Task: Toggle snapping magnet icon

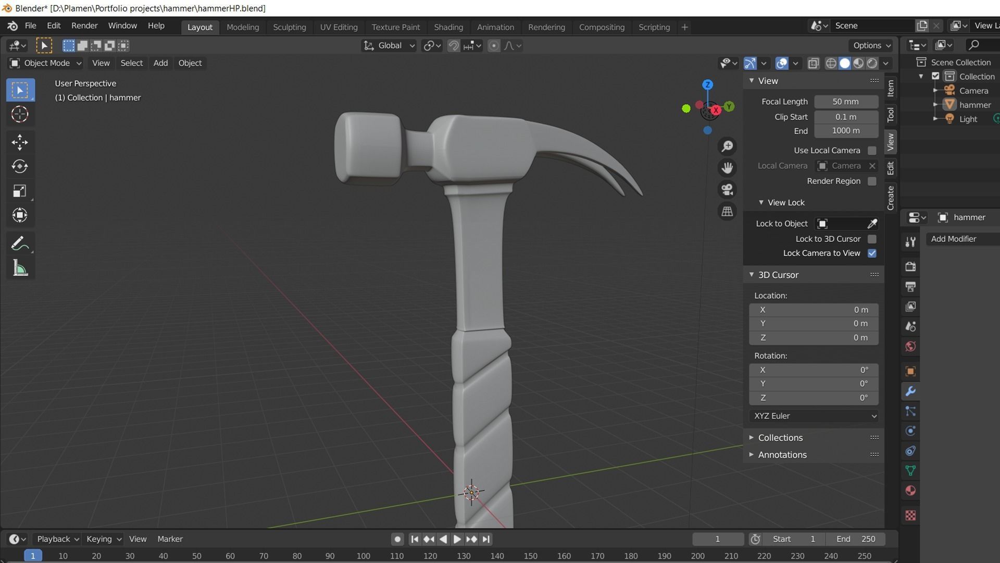Action: click(454, 46)
